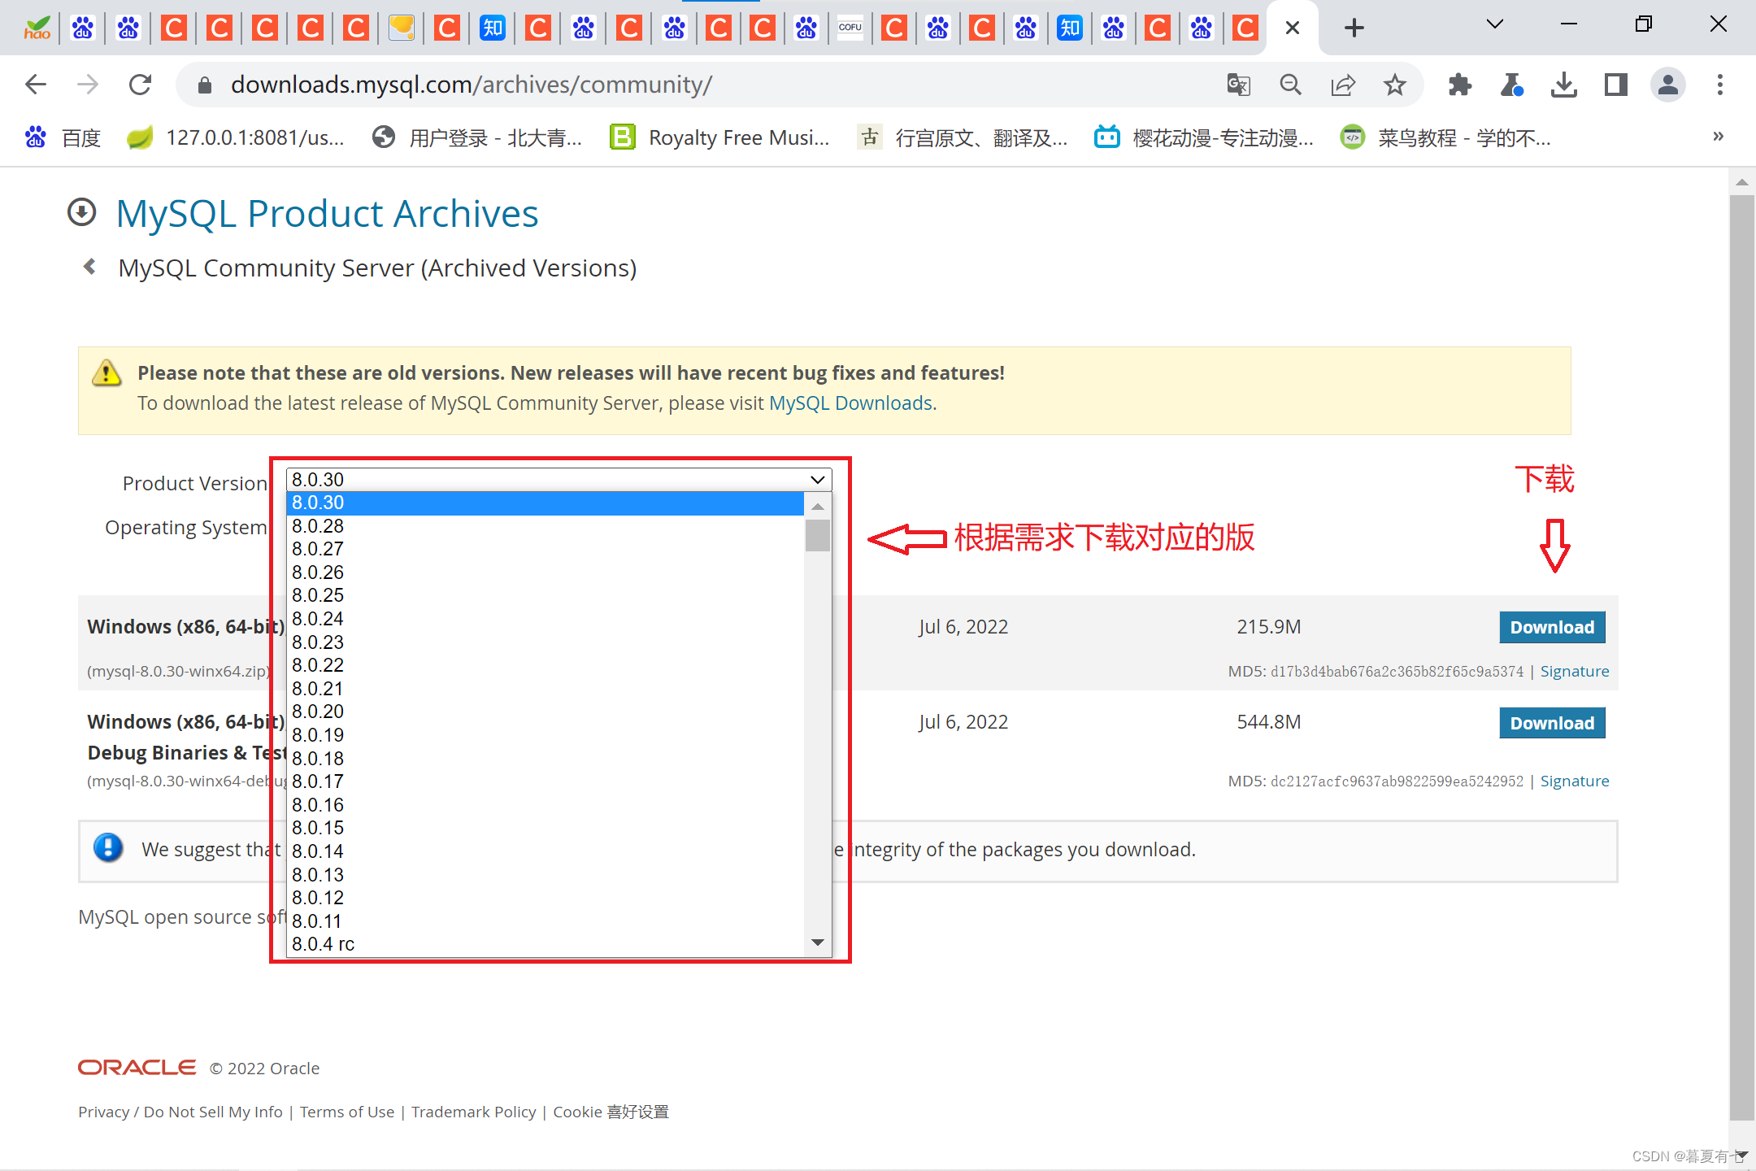Select version 8.0.13 option
The height and width of the screenshot is (1171, 1756).
coord(545,875)
